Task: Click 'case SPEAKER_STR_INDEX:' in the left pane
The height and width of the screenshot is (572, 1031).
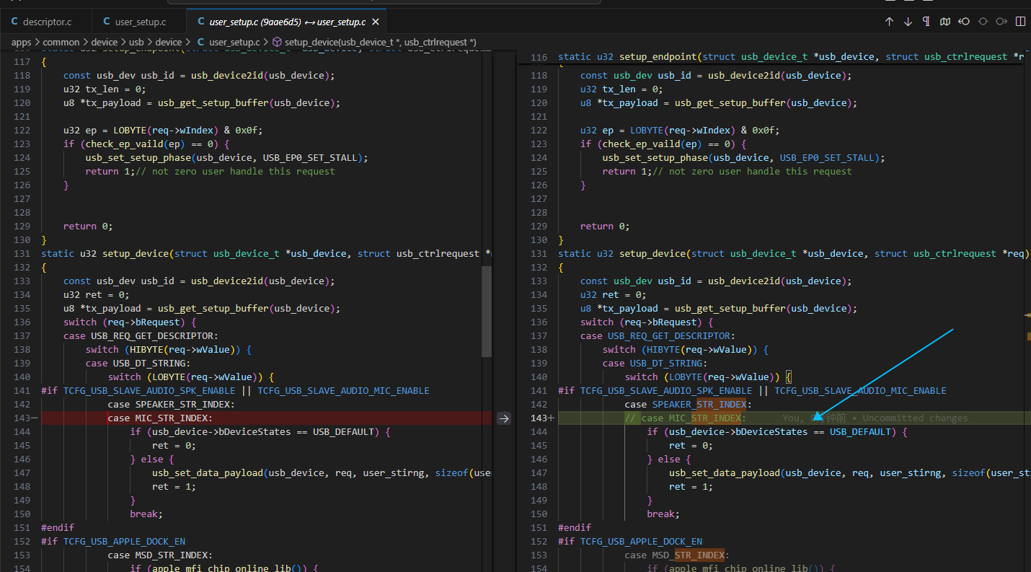Action: point(171,405)
